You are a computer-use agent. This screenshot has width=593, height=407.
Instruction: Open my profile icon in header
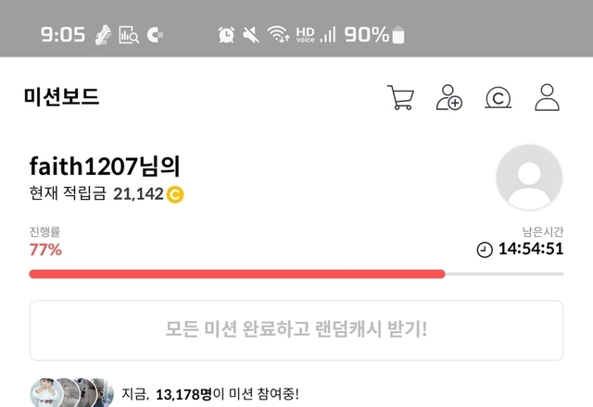point(547,97)
